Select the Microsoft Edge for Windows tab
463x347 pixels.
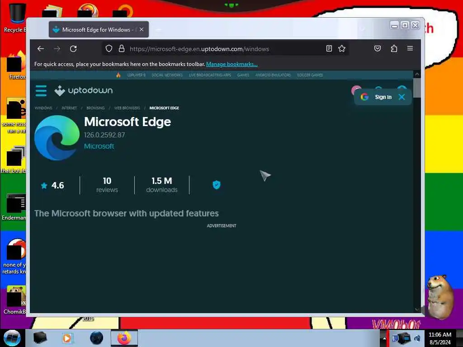pos(99,29)
